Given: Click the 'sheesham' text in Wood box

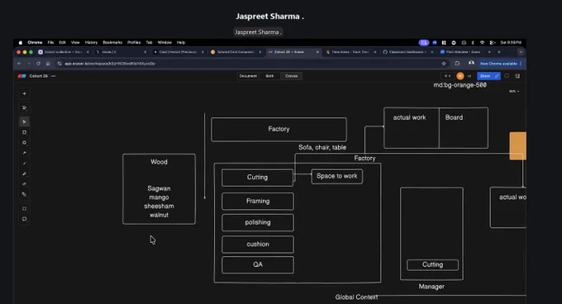Looking at the screenshot, I should (x=160, y=207).
